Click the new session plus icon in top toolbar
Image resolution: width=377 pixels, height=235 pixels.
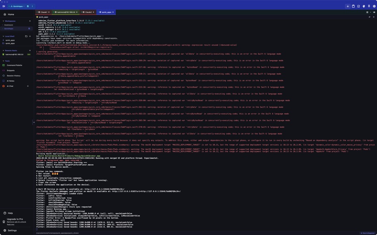(348, 6)
